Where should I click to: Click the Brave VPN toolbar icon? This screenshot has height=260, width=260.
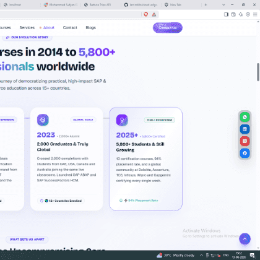pos(248,14)
